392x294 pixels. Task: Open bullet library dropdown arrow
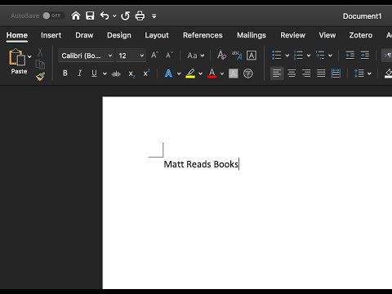tap(287, 56)
